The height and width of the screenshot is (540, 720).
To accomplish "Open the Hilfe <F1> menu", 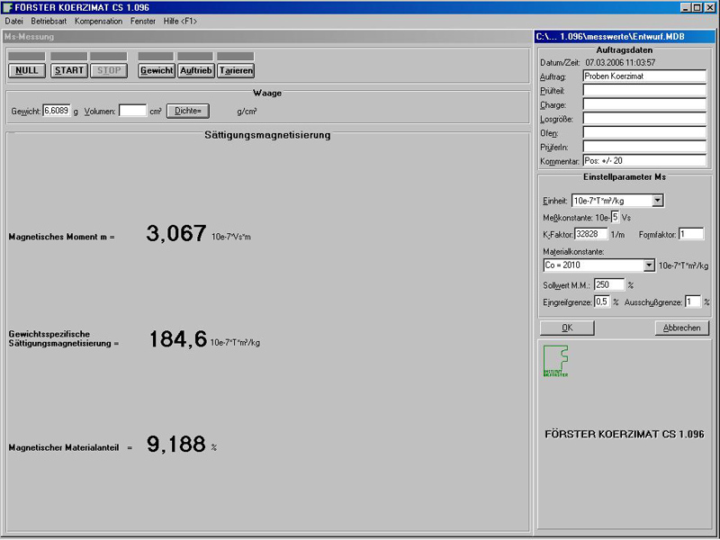I will click(x=180, y=21).
